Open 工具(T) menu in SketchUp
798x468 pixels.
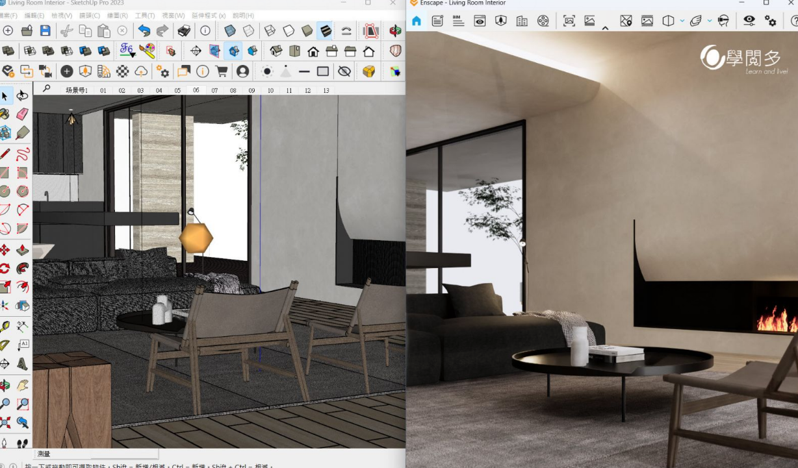click(144, 16)
